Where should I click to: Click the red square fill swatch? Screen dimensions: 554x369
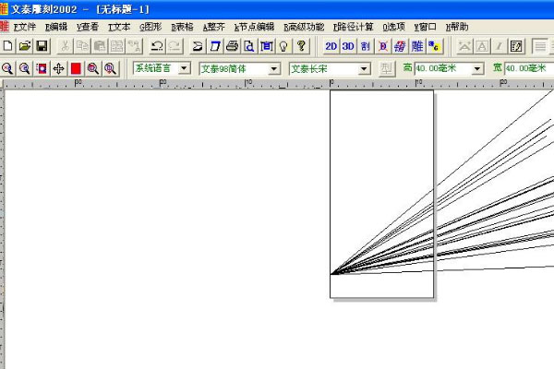[x=76, y=68]
